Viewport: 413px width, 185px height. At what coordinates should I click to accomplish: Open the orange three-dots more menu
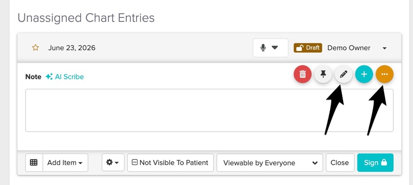384,74
